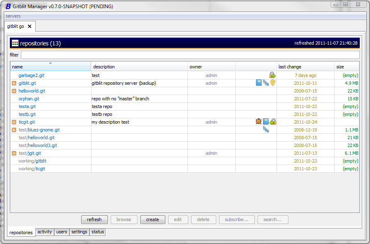Image resolution: width=370 pixels, height=244 pixels.
Task: Switch to the activity tab
Action: pyautogui.click(x=45, y=232)
